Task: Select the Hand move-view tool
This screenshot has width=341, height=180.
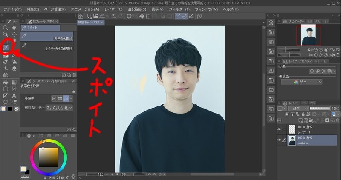Action: (14, 28)
